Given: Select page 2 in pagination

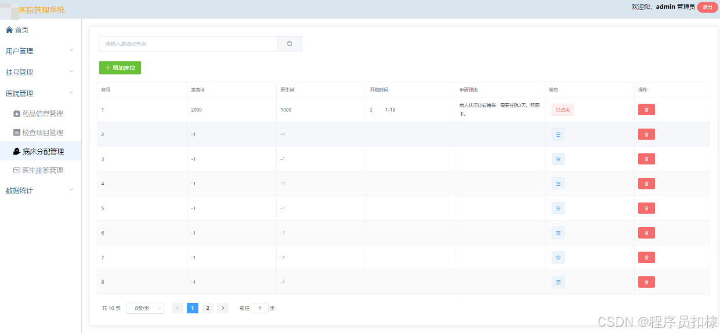Looking at the screenshot, I should click(208, 308).
